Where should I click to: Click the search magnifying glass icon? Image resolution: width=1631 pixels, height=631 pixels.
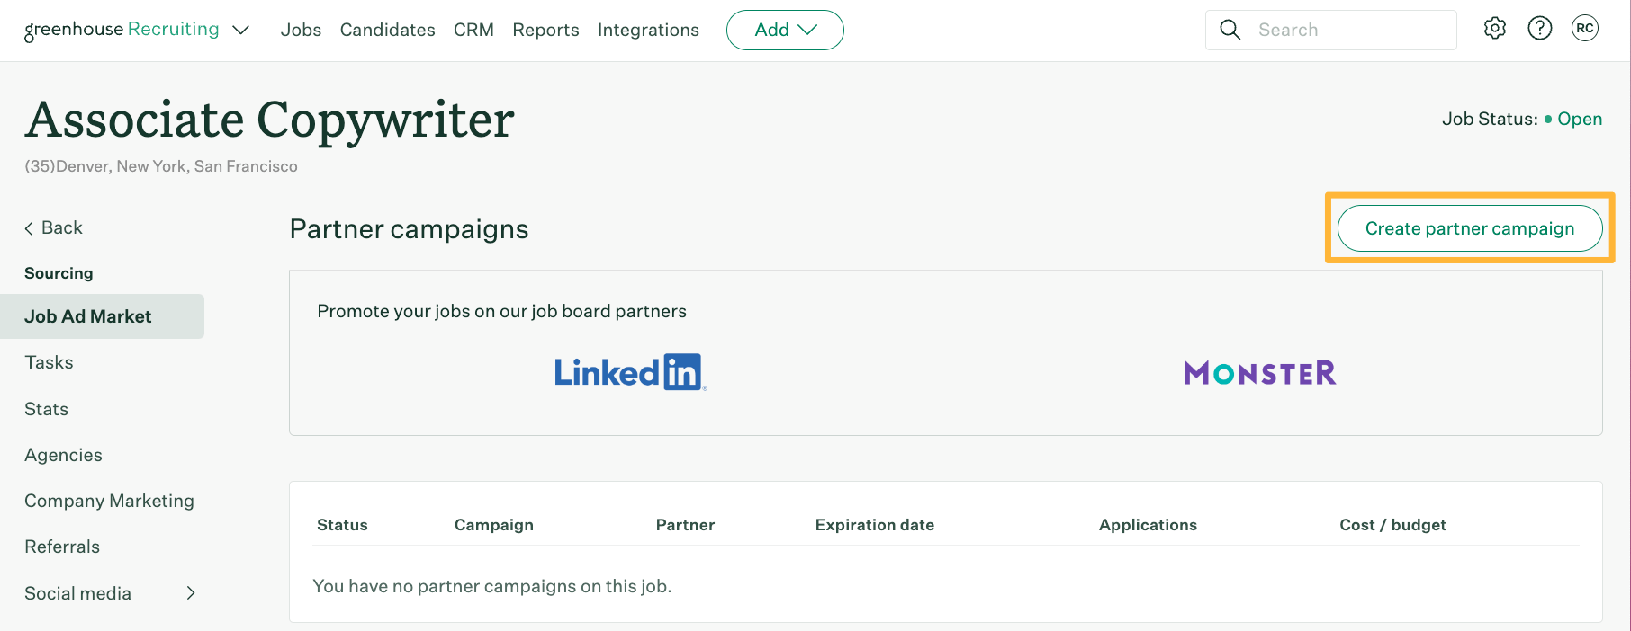[x=1230, y=29]
